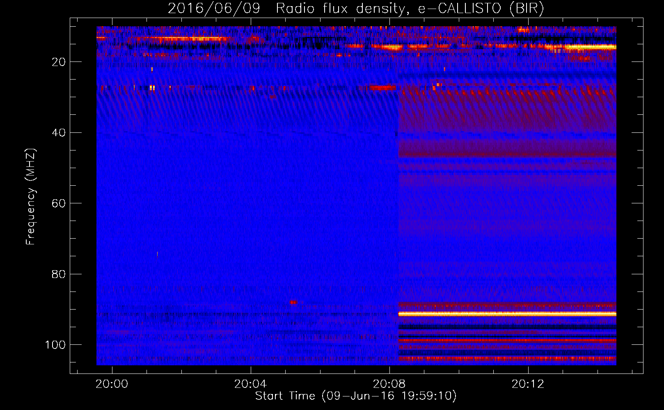
Task: Click the '20:04' time tick label
Action: 250,384
